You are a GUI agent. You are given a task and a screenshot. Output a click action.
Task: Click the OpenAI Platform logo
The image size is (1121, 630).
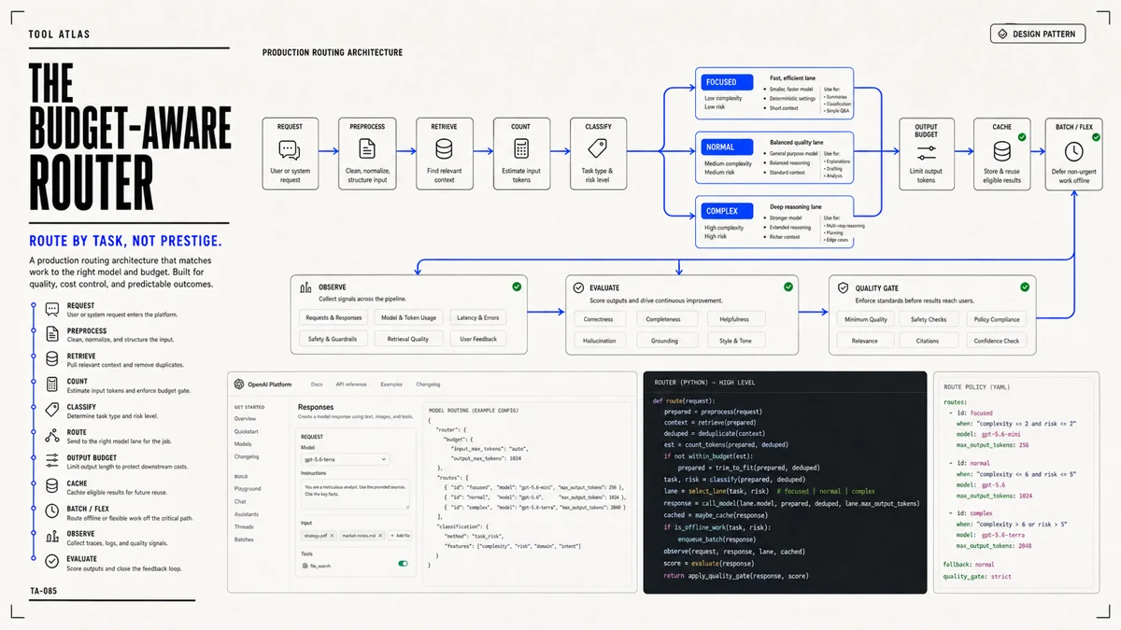click(x=239, y=384)
